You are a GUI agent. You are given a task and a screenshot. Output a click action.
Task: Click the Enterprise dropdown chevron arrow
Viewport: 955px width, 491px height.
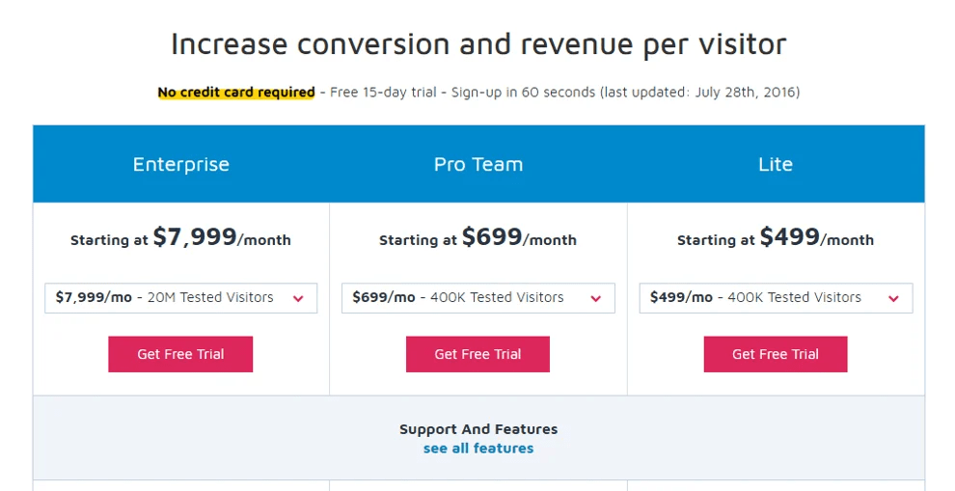pyautogui.click(x=298, y=298)
